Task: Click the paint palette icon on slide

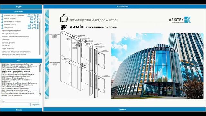Action: [64, 27]
